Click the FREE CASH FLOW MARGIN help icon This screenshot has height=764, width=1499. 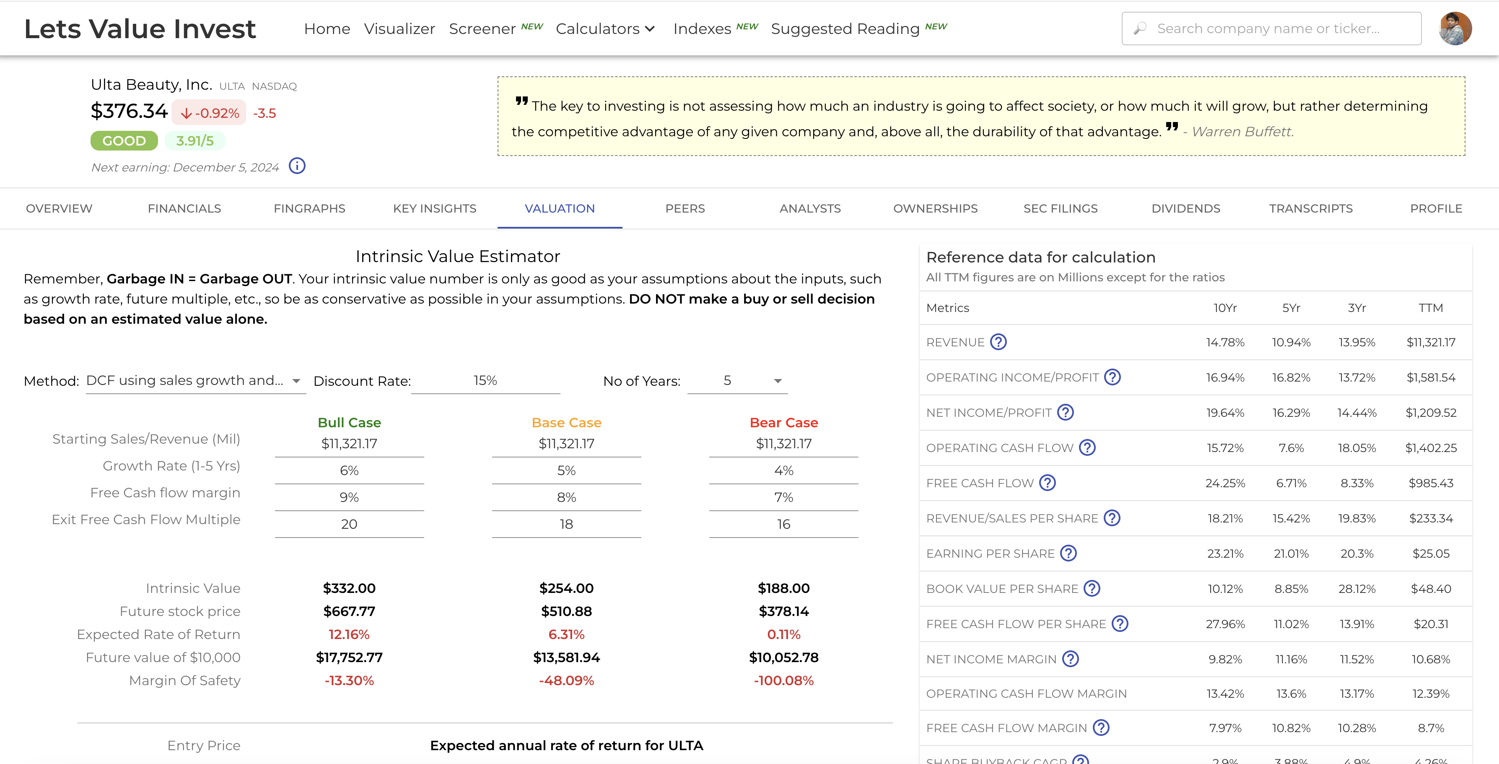(x=1101, y=728)
